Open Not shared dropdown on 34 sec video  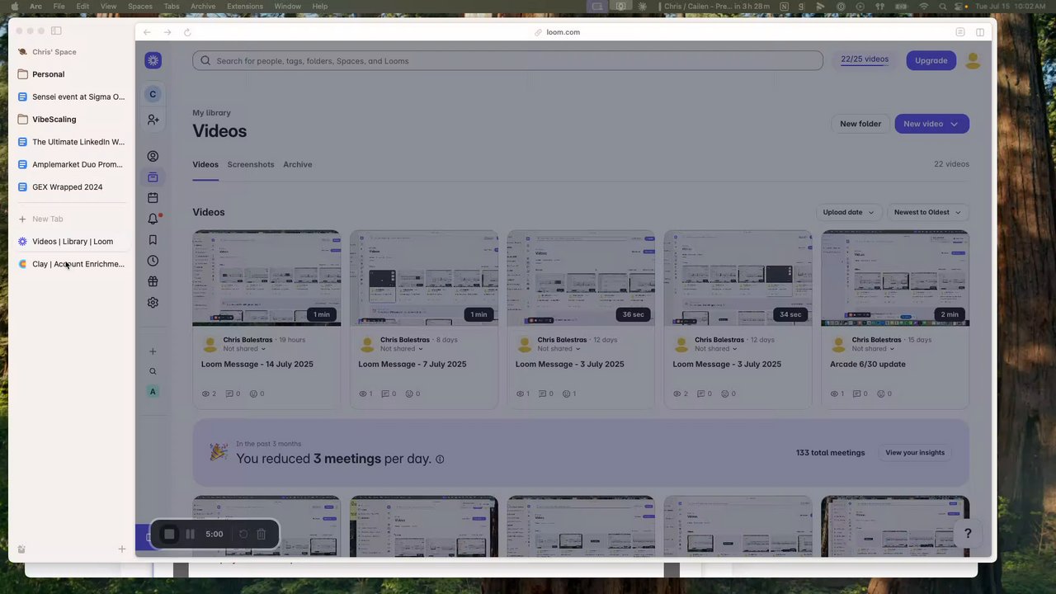pyautogui.click(x=716, y=348)
